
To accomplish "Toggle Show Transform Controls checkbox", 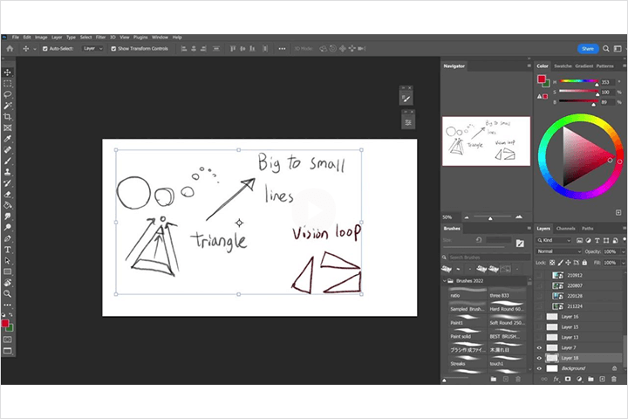I will click(113, 49).
